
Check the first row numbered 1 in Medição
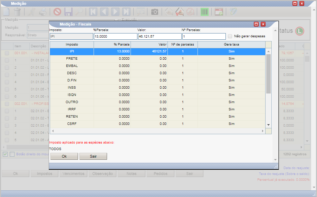pyautogui.click(x=7, y=60)
